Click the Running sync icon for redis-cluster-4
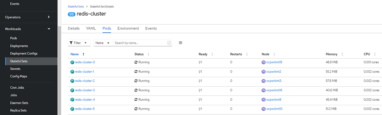 (136, 99)
